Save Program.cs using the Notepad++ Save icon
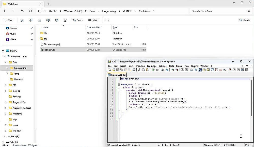The height and width of the screenshot is (147, 254). (118, 70)
